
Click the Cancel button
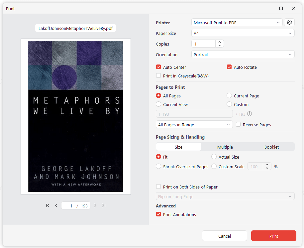pos(225,236)
